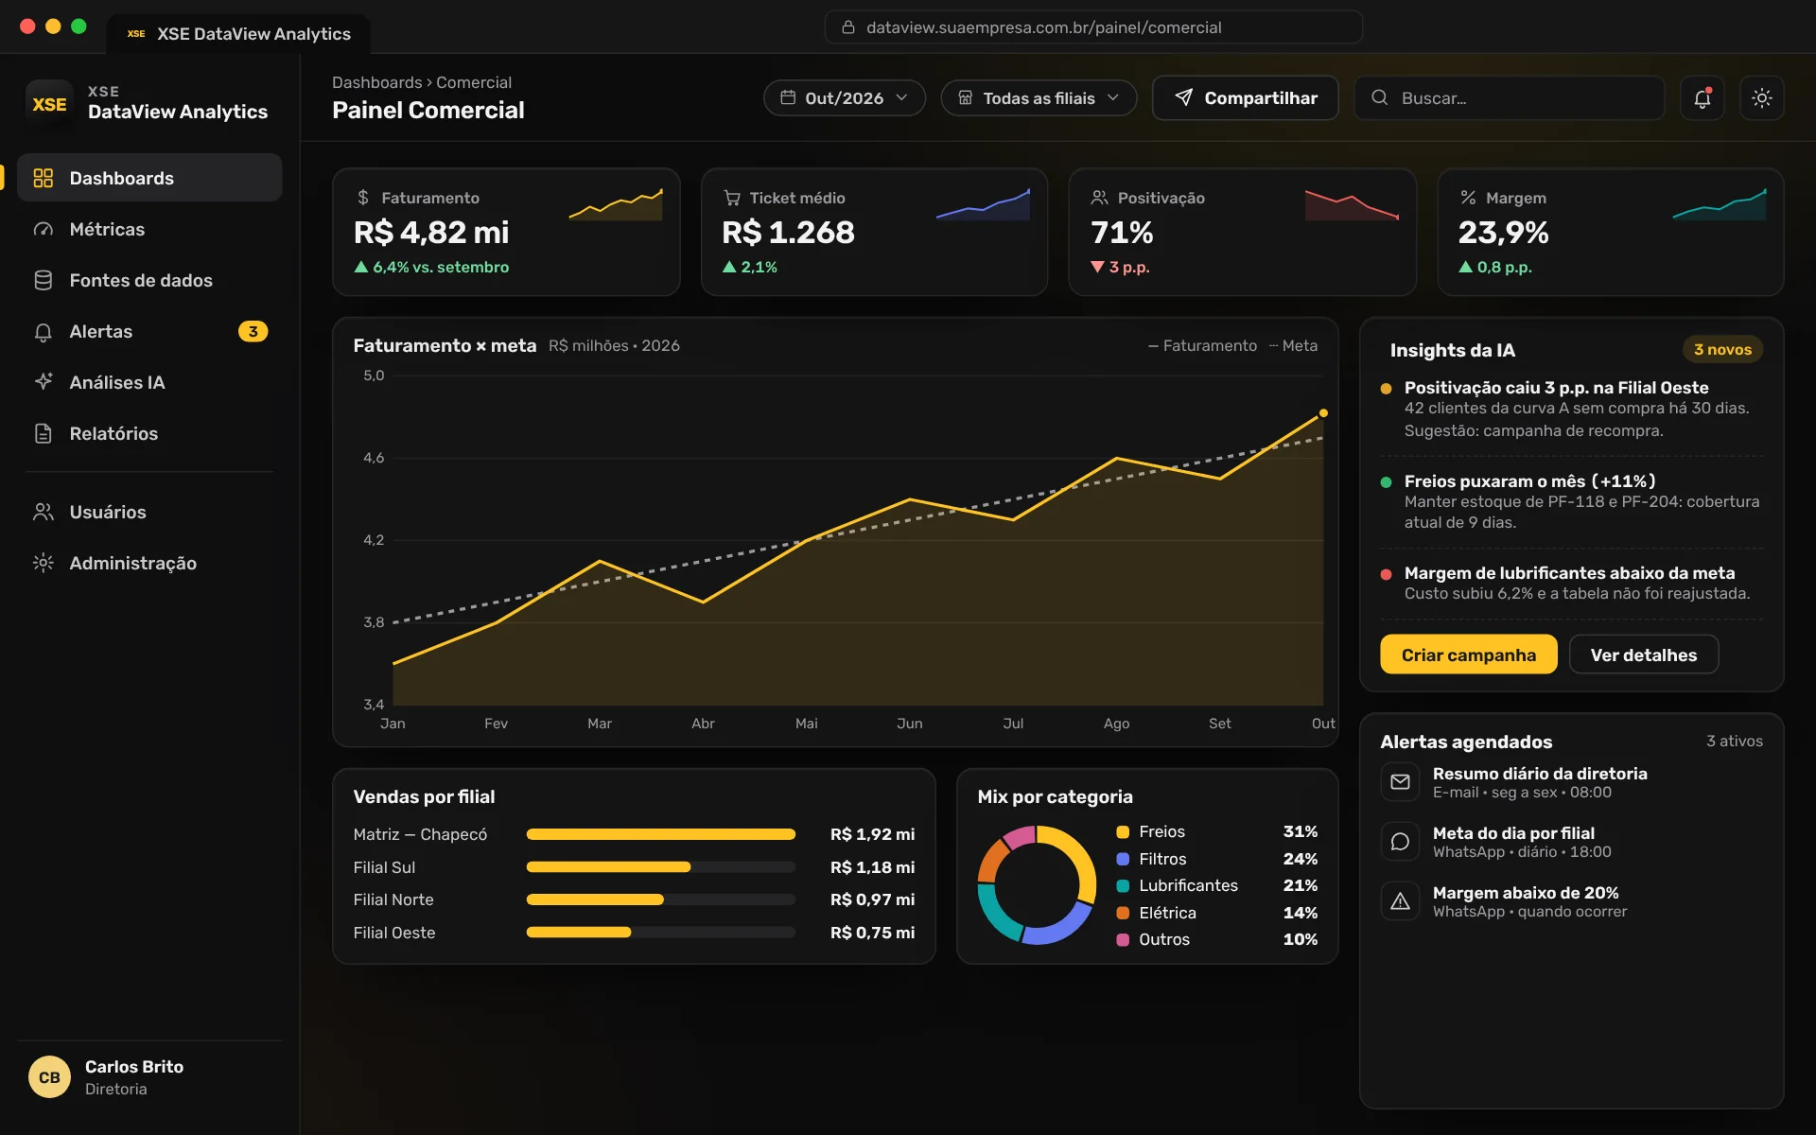Click envelope icon for Resumo diário
Screen dimensions: 1816x1135
pos(1400,782)
